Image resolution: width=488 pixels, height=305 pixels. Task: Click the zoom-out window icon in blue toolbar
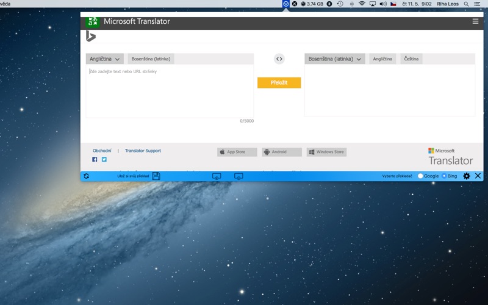click(239, 176)
